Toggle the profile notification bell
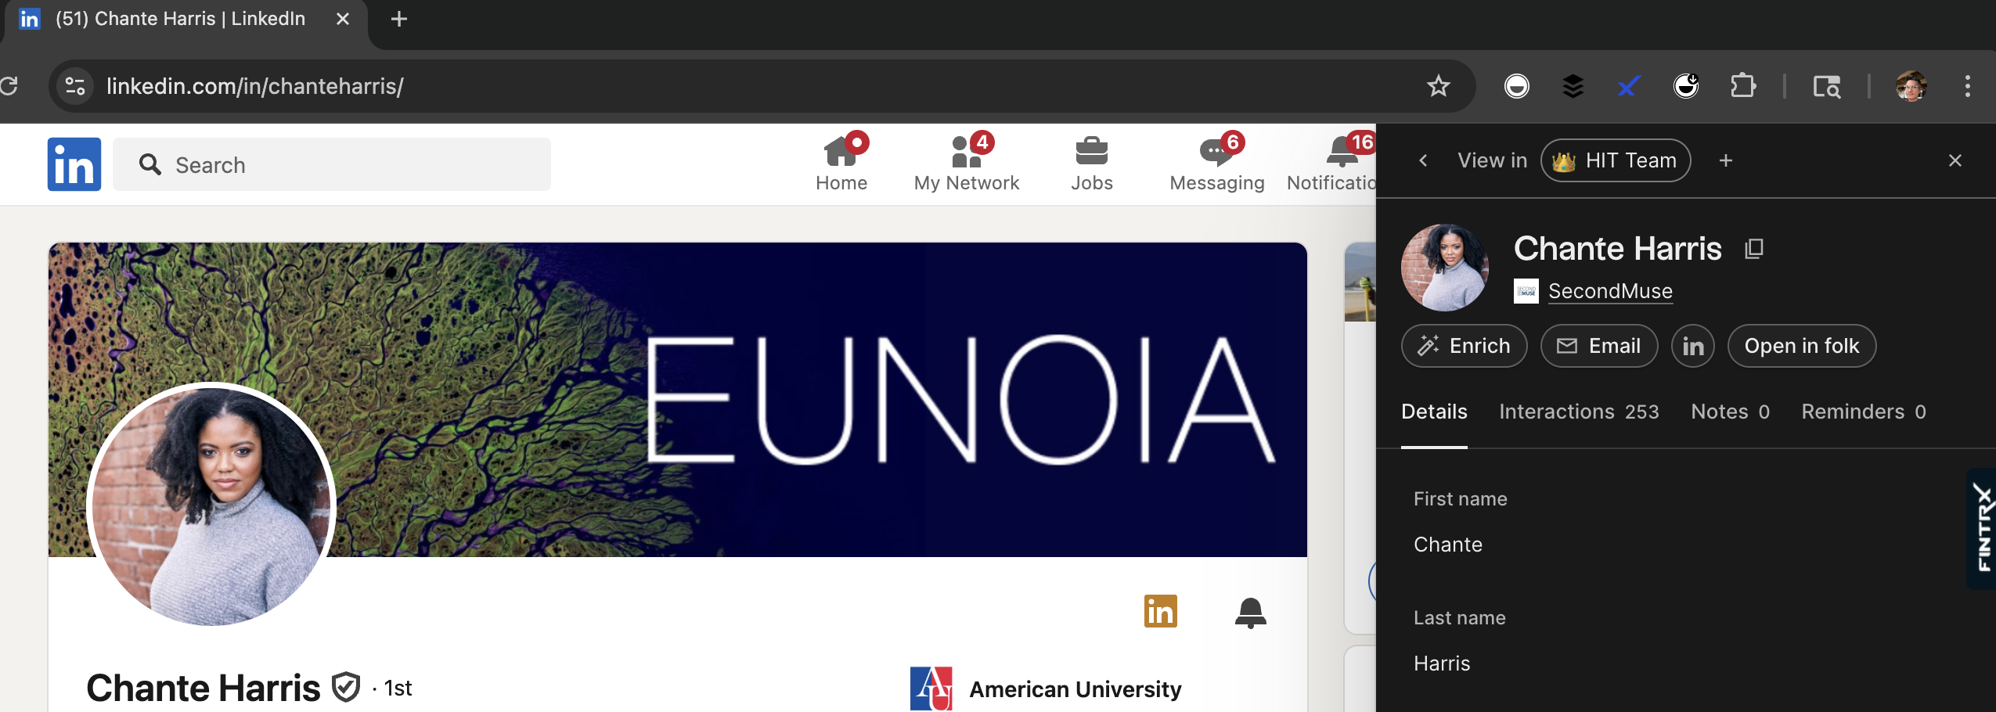1996x712 pixels. (1250, 612)
